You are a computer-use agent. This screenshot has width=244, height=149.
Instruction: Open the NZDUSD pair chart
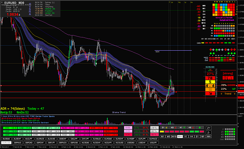(x=119, y=143)
